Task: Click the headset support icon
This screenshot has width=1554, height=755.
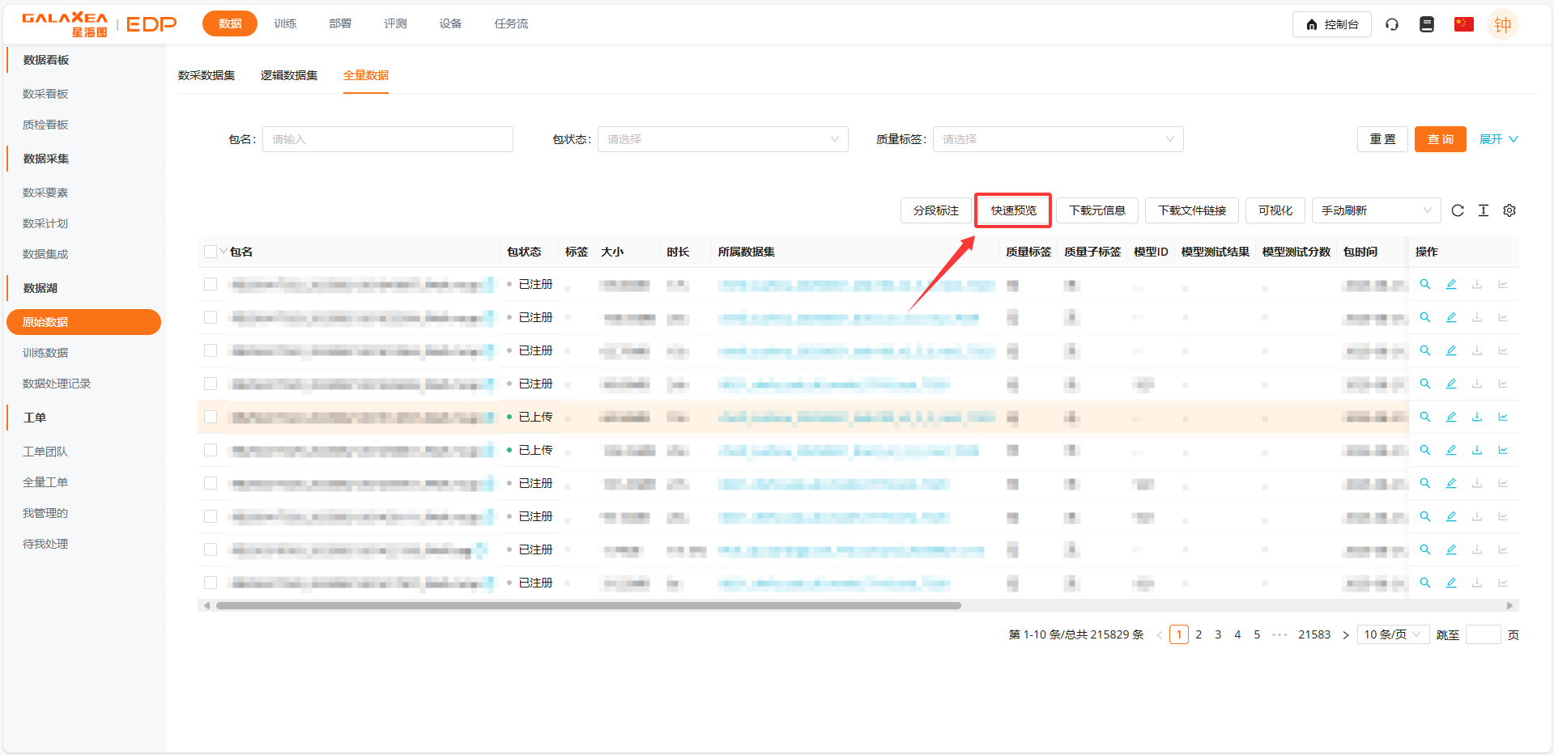Action: (1391, 24)
